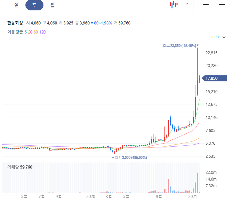Click the 최저 3,000 low marker
The image size is (227, 202).
click(x=129, y=157)
